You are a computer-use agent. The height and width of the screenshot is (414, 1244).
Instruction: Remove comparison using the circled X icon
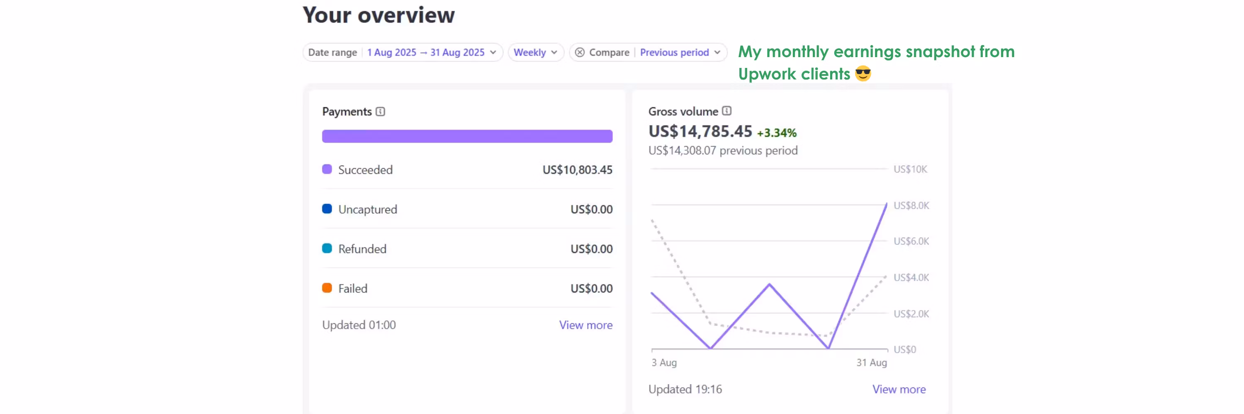[580, 53]
